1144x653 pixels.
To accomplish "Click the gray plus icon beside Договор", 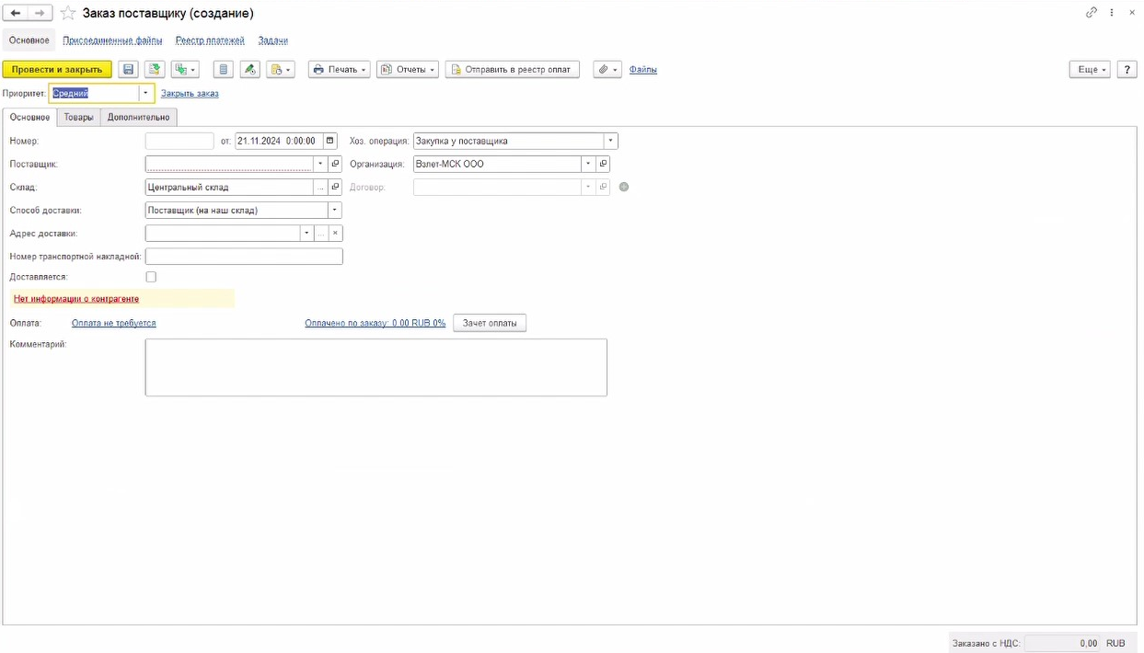I will pyautogui.click(x=623, y=187).
